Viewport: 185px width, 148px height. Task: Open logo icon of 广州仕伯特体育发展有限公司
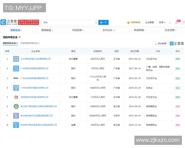coord(16,78)
